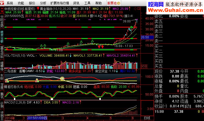Click the MA1: 31.19 value

(81, 9)
